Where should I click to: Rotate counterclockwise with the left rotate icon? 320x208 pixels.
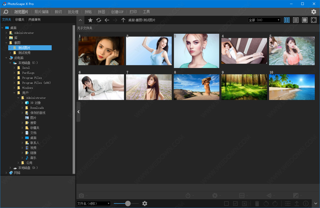pyautogui.click(x=266, y=203)
